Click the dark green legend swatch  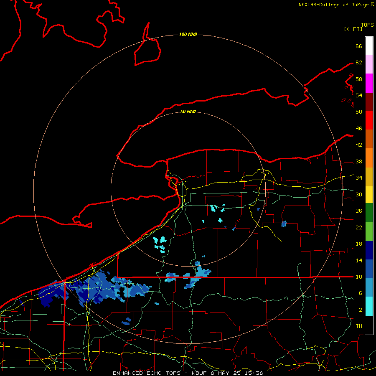pos(369,213)
